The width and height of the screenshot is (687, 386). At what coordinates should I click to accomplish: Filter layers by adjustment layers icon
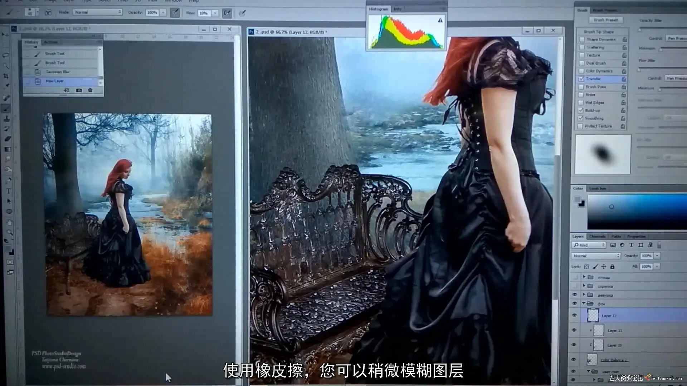(x=622, y=245)
